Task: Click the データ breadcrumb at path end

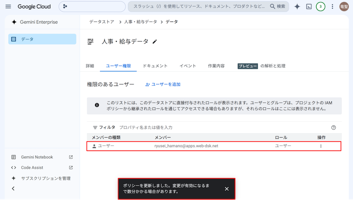Action: (172, 22)
